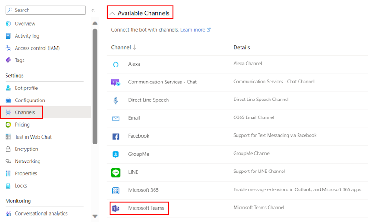
Task: Click the Overview cube icon
Action: pyautogui.click(x=8, y=24)
